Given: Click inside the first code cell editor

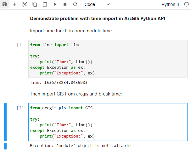Looking at the screenshot, I should tap(108, 59).
